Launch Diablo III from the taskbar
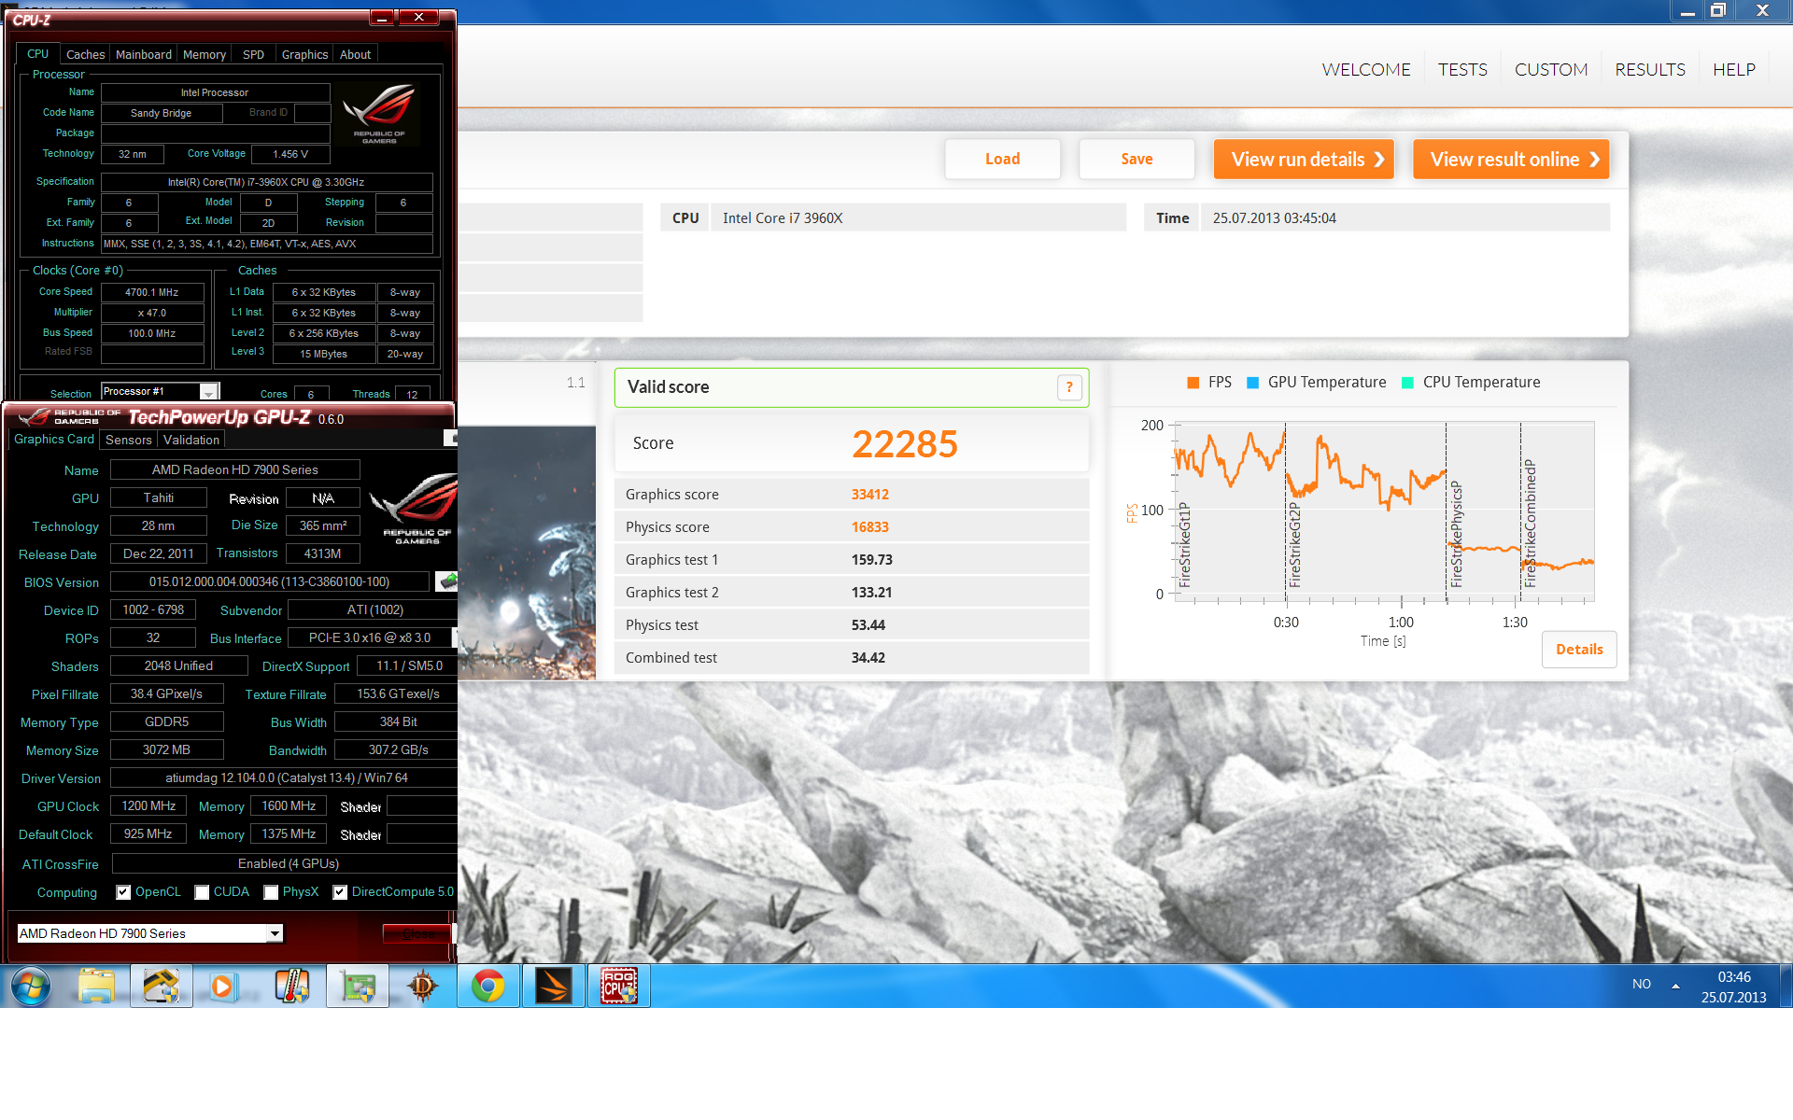This screenshot has height=1120, width=1793. tap(422, 986)
